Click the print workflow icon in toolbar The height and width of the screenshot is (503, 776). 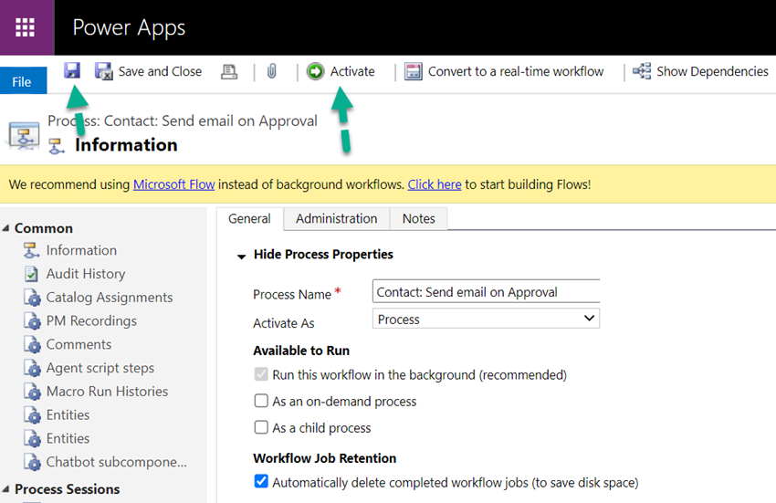[x=228, y=72]
